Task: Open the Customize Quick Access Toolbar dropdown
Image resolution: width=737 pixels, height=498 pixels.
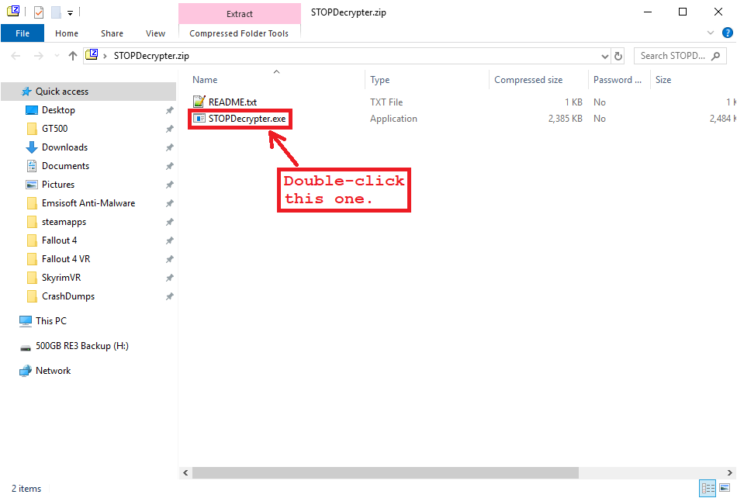Action: 70,12
